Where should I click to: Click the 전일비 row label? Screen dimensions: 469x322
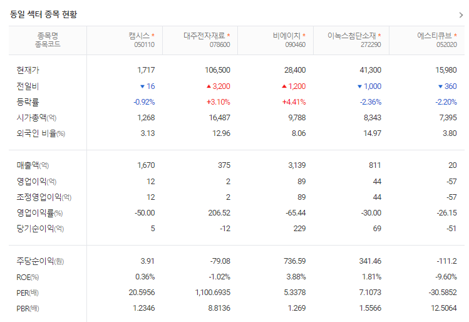[x=28, y=86]
